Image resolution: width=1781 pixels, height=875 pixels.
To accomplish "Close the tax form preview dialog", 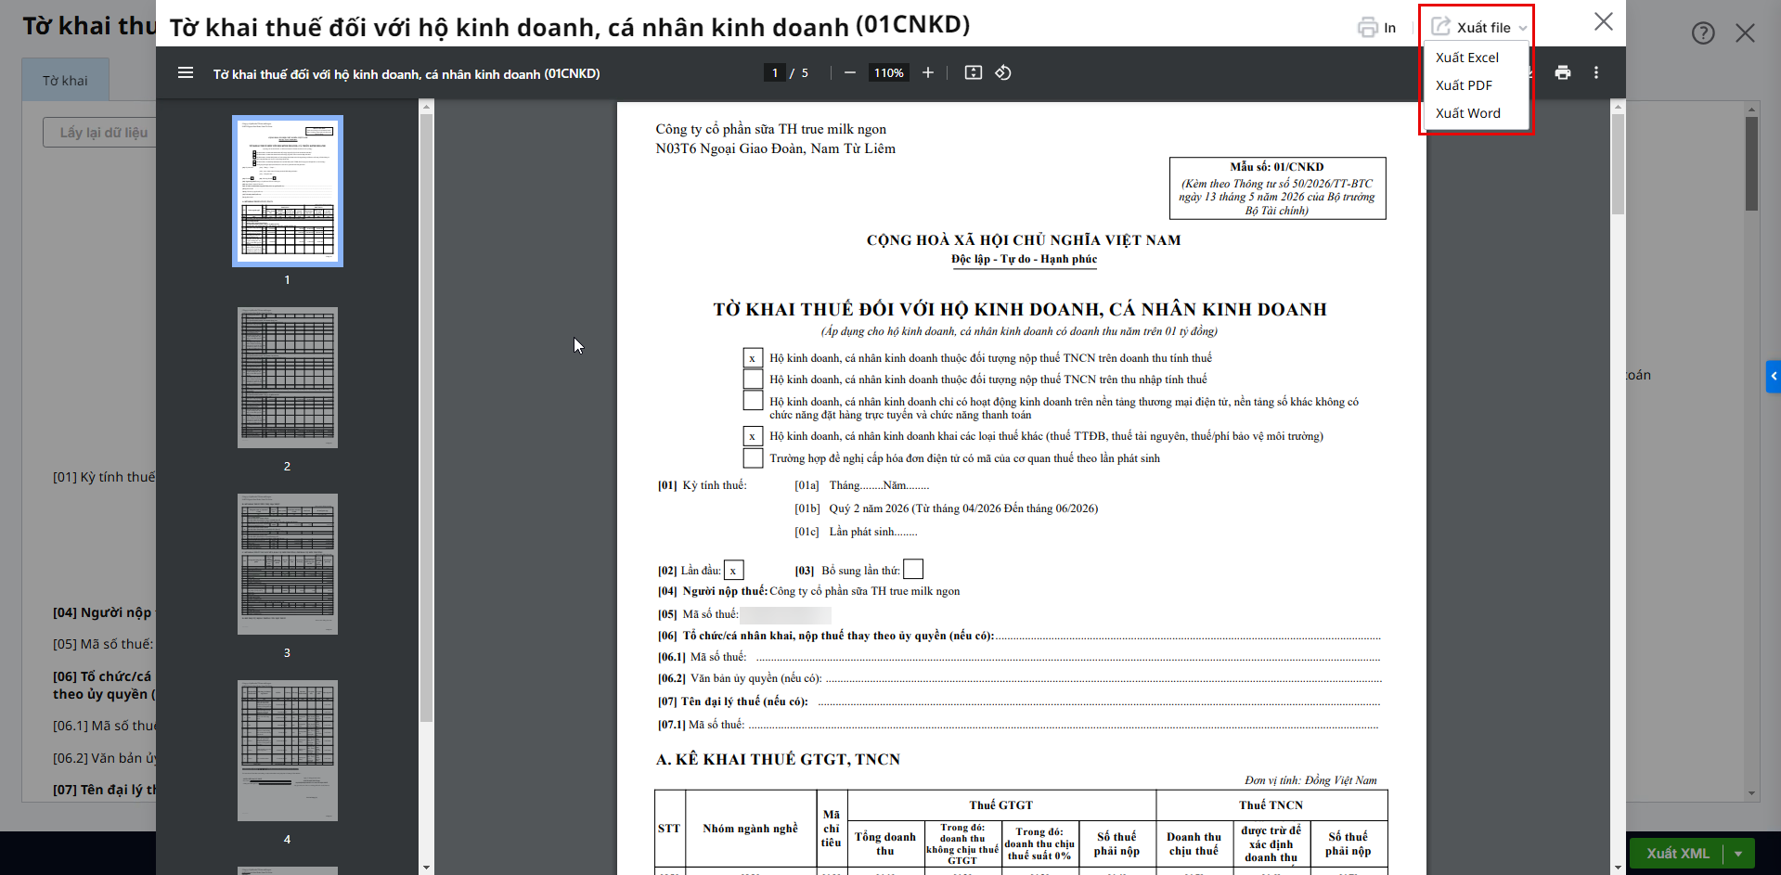I will coord(1604,21).
